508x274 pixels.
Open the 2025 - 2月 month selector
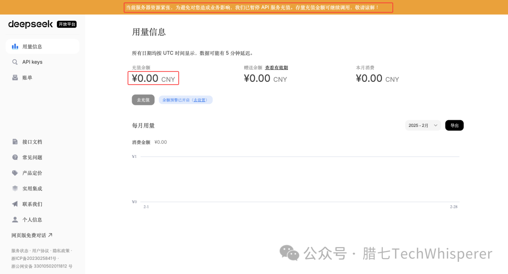[x=420, y=125]
